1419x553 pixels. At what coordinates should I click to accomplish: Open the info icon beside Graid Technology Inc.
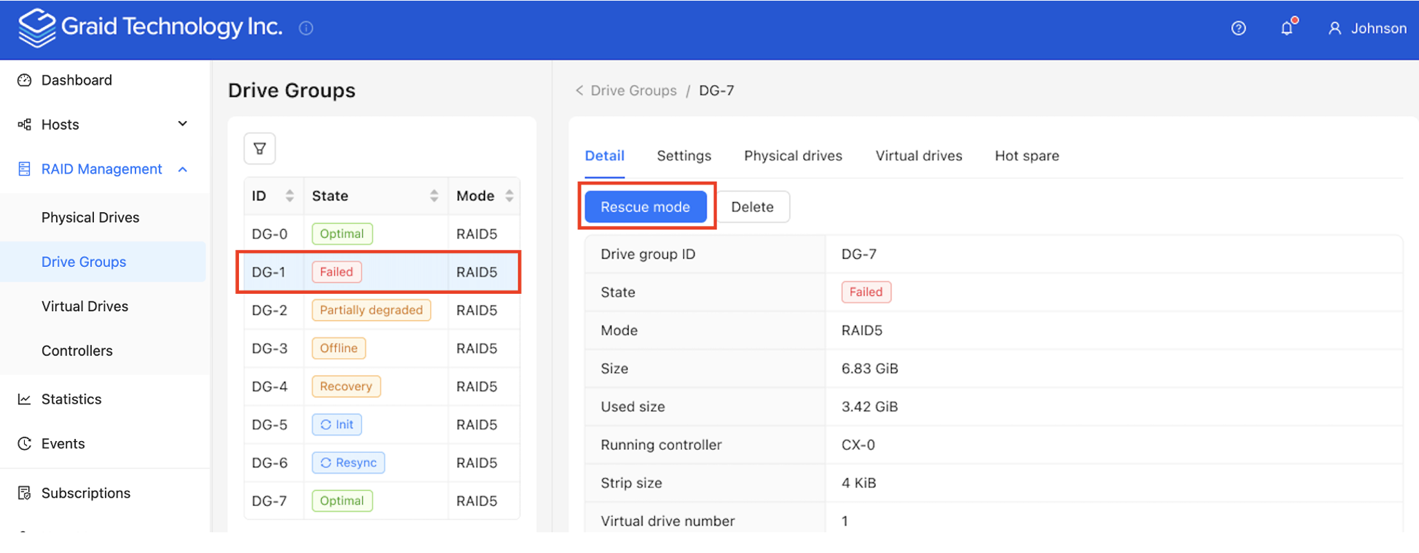tap(306, 28)
